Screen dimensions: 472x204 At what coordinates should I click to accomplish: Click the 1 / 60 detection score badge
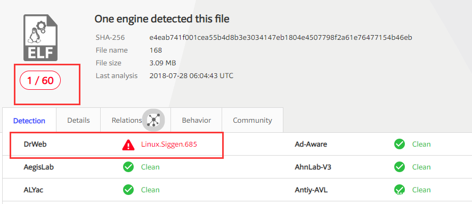click(x=40, y=80)
